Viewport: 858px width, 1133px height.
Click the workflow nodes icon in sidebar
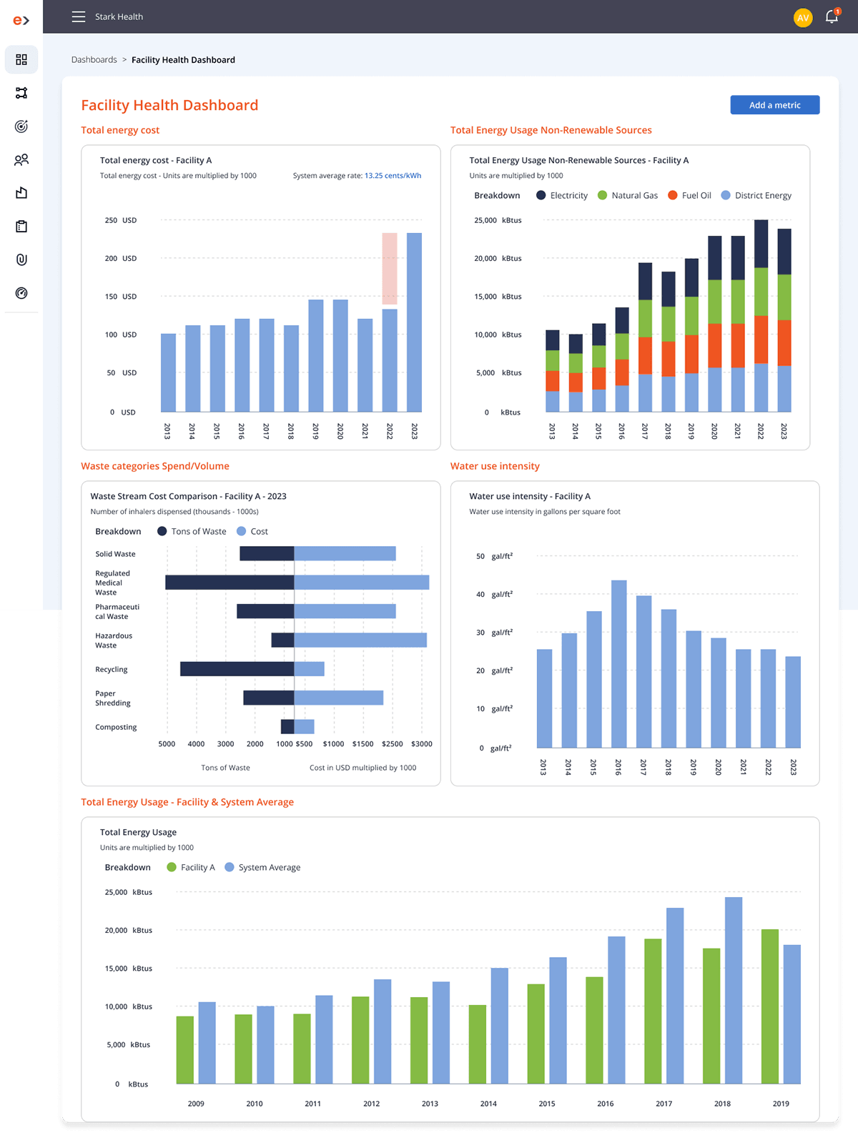pyautogui.click(x=21, y=93)
